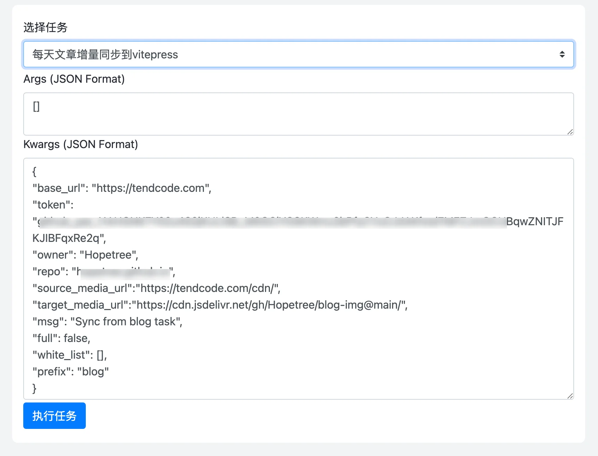Place cursor on the owner Hopetree line
The width and height of the screenshot is (598, 456).
click(x=85, y=255)
